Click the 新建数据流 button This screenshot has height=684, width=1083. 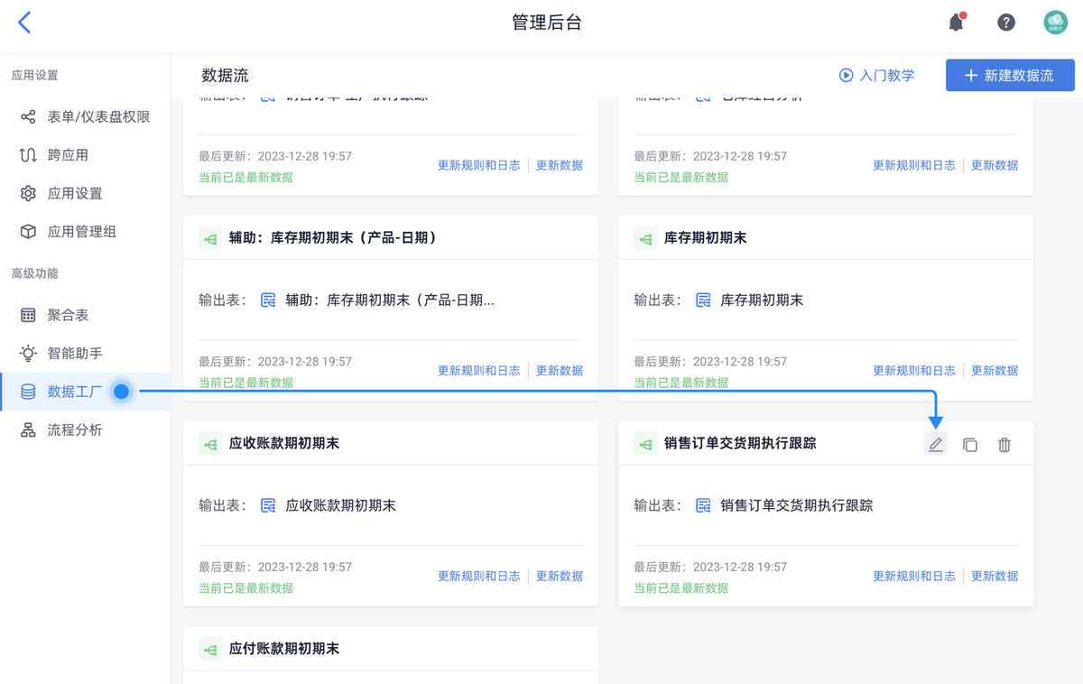tap(1010, 75)
